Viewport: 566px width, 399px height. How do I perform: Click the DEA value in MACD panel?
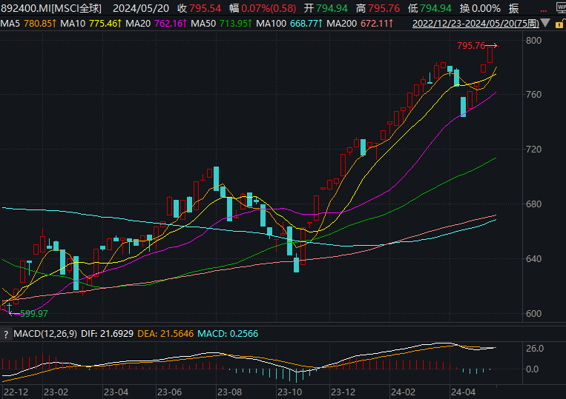tap(165, 335)
